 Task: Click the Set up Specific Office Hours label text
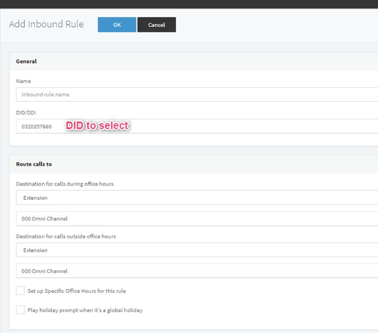click(77, 291)
